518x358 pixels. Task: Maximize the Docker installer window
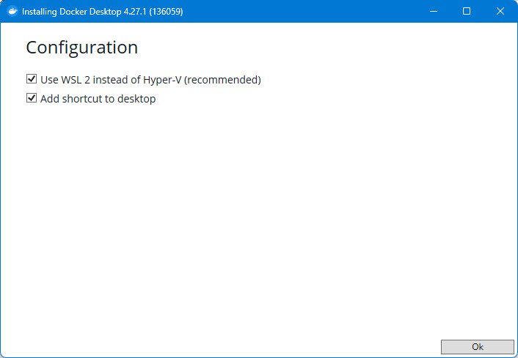(467, 11)
